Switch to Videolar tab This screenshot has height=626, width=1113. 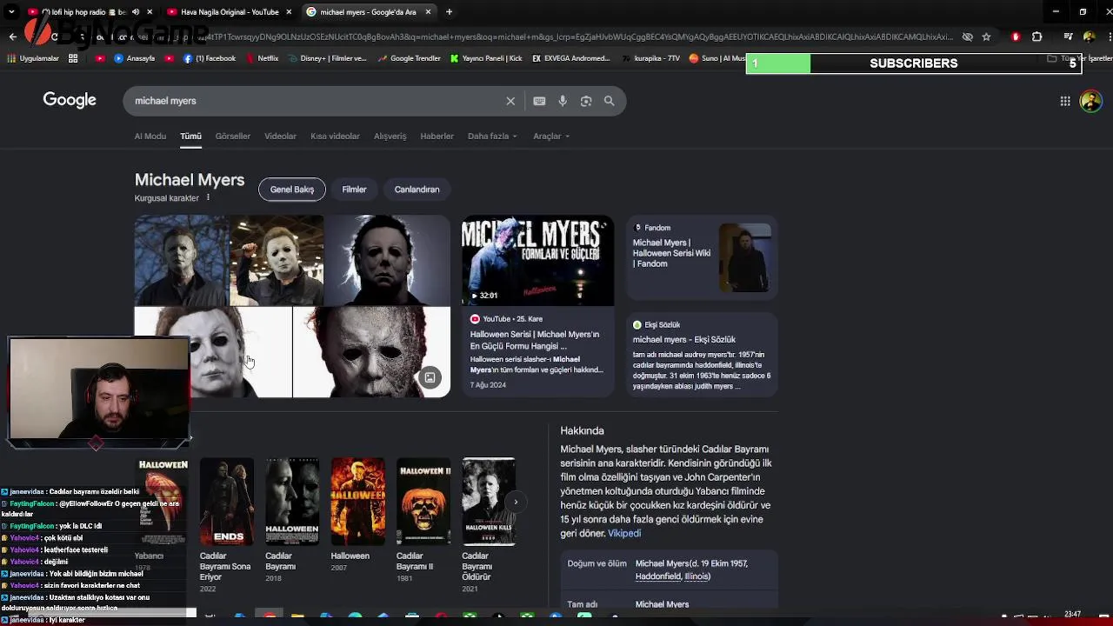[x=280, y=137]
